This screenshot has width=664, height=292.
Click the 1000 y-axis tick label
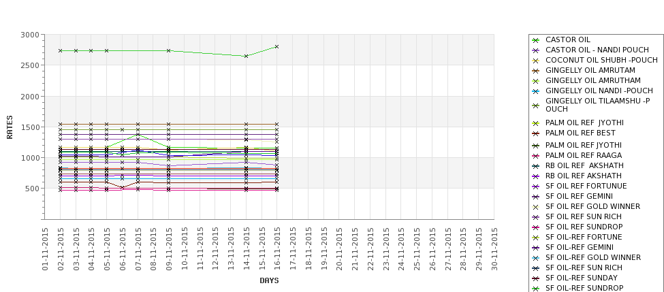click(30, 158)
